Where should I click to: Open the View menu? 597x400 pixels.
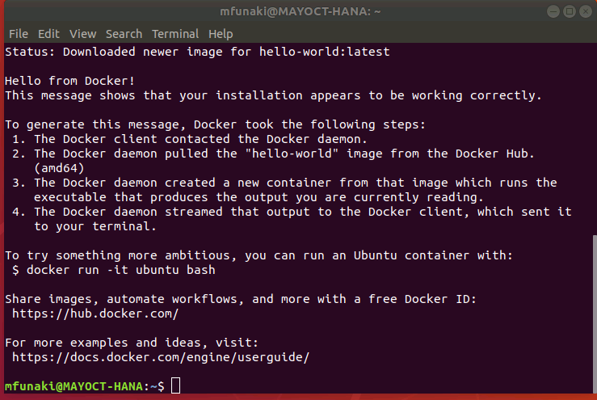[82, 34]
